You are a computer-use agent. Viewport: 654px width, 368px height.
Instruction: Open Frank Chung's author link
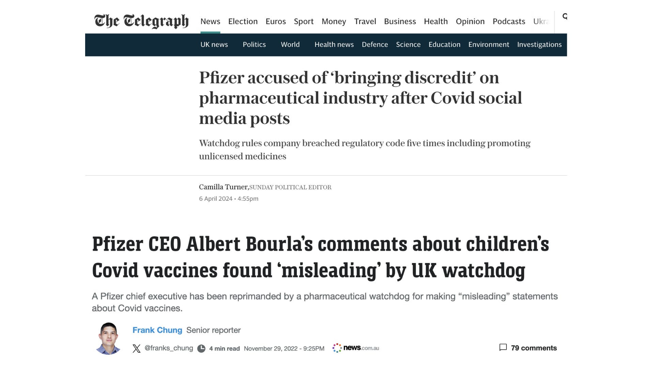click(157, 330)
